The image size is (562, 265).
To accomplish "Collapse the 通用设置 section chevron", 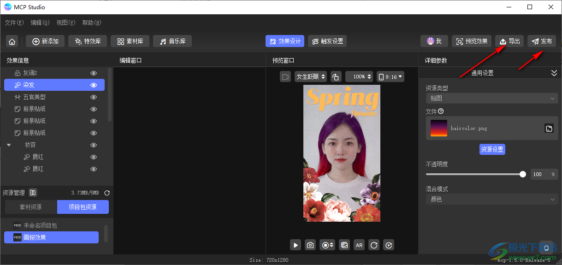I will pos(554,73).
